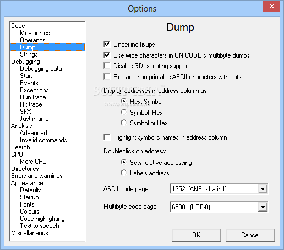Screen dimensions: 284x250
Task: Open the Defaults appearance page
Action: (x=31, y=190)
